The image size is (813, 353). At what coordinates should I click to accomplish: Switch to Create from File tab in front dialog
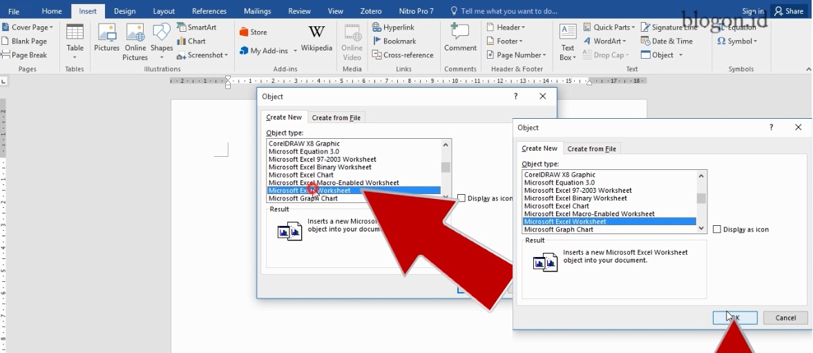pos(591,149)
